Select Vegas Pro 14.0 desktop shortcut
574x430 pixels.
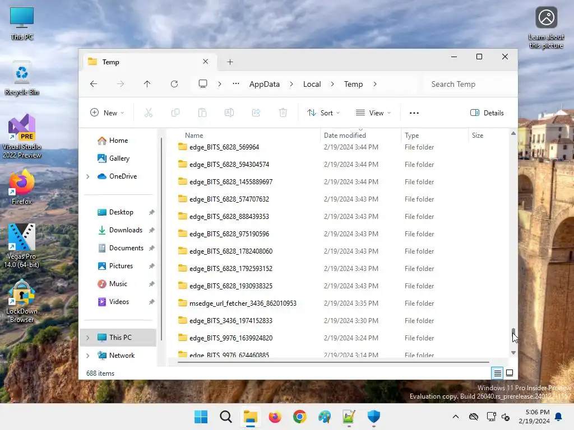click(22, 246)
